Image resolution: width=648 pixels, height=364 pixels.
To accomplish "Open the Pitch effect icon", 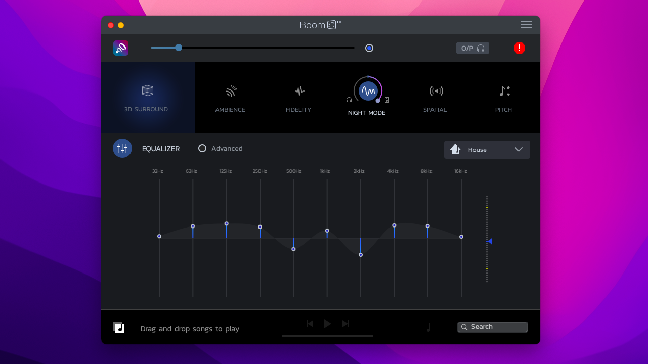I will [x=504, y=91].
